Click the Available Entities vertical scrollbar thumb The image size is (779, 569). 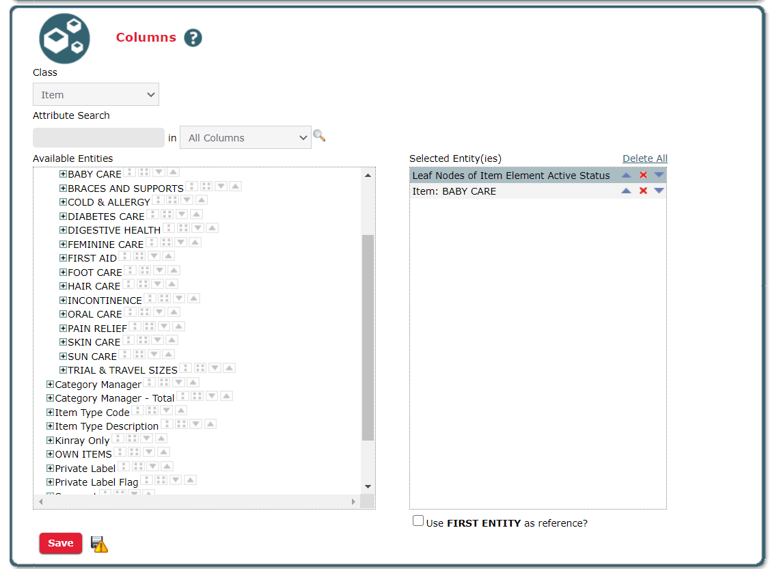(368, 338)
